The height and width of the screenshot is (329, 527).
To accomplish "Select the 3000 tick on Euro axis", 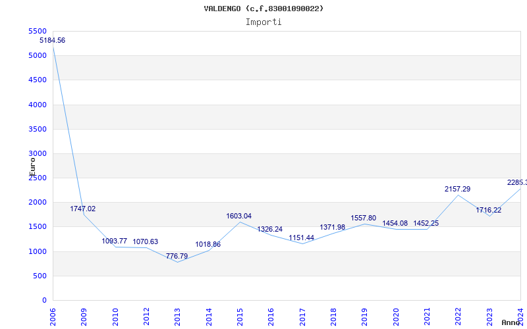I will pos(38,153).
